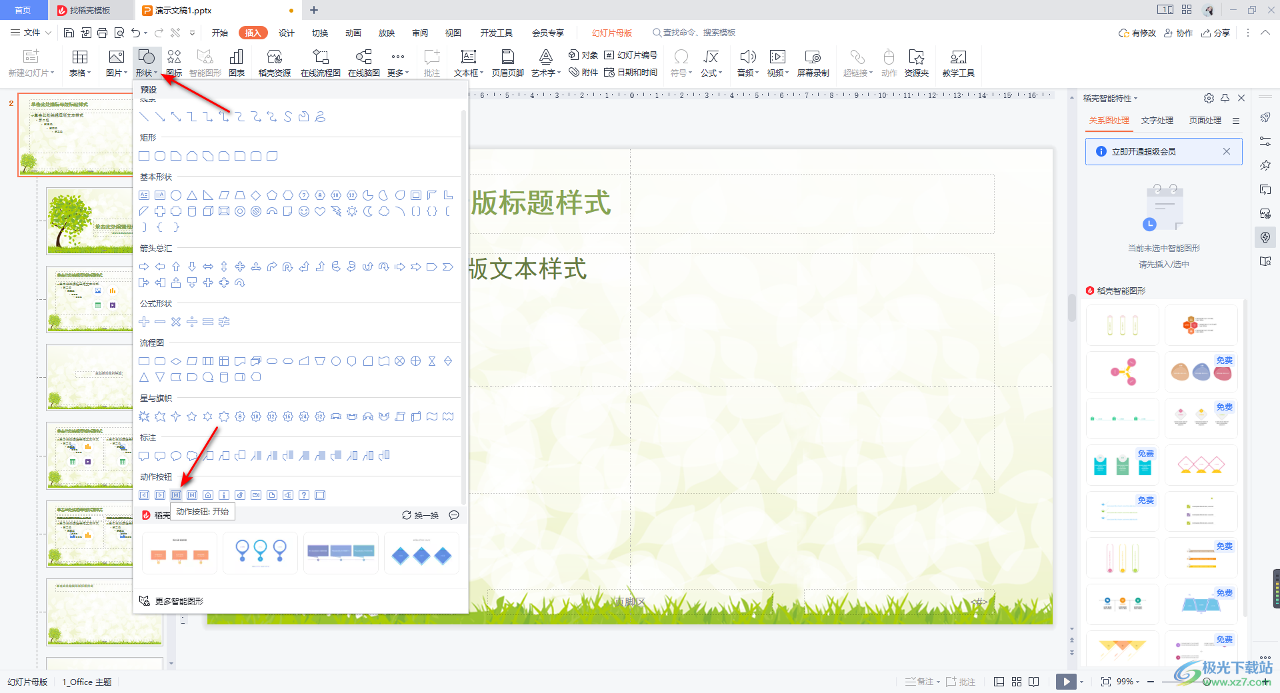Close the super member banner
Viewport: 1280px width, 693px height.
click(x=1227, y=152)
